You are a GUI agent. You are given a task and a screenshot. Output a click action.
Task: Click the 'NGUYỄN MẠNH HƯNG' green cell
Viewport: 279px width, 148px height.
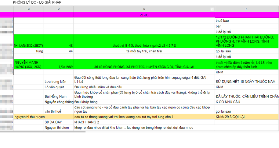[28, 64]
